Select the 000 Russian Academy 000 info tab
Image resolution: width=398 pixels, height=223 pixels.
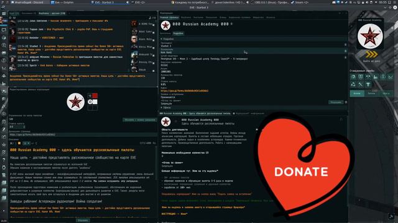tap(195, 113)
